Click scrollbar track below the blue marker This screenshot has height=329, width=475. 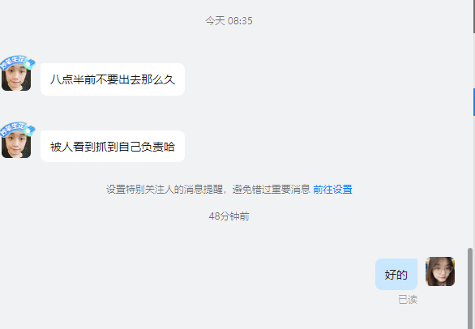pyautogui.click(x=474, y=182)
